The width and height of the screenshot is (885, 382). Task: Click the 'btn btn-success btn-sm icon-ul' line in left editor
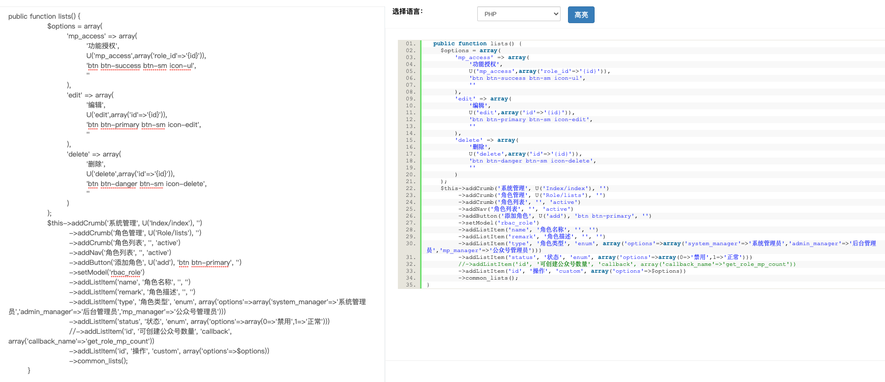142,65
